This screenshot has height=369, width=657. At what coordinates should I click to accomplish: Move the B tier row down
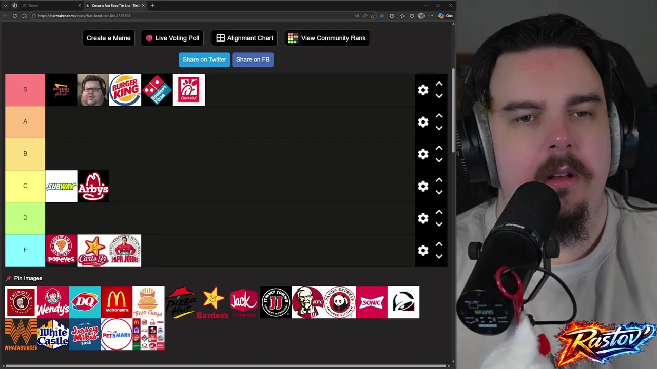pos(439,160)
